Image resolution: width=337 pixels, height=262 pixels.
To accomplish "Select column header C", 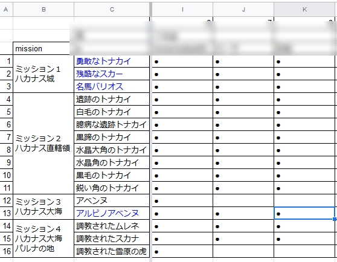I will [112, 10].
